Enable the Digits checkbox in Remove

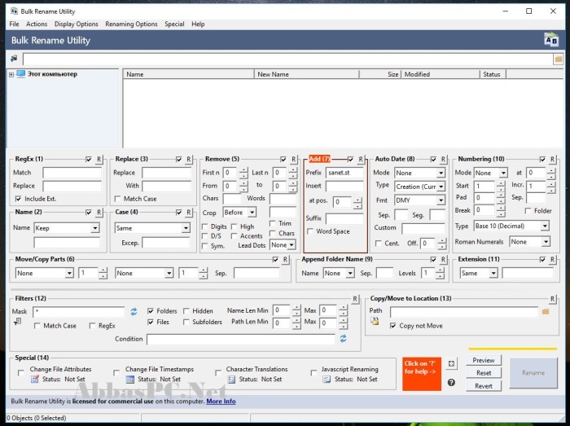(x=204, y=226)
